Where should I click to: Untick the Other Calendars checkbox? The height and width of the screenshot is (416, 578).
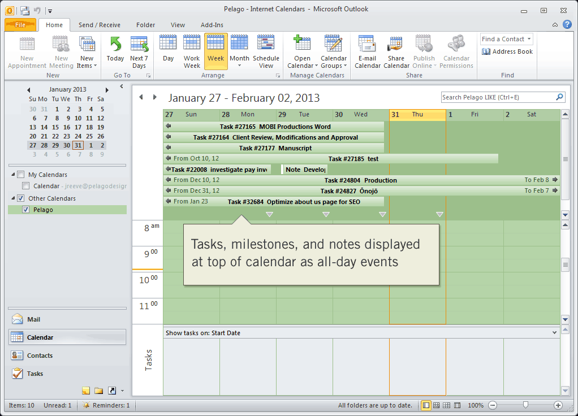tap(21, 198)
